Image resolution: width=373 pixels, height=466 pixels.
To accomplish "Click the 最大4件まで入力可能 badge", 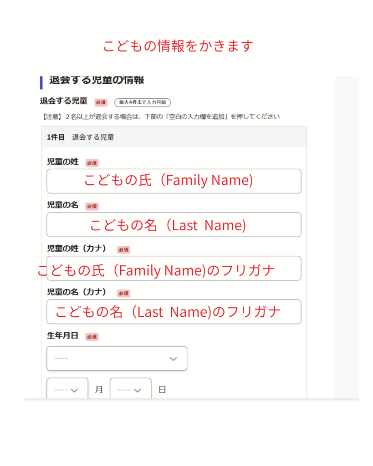I will pos(142,102).
